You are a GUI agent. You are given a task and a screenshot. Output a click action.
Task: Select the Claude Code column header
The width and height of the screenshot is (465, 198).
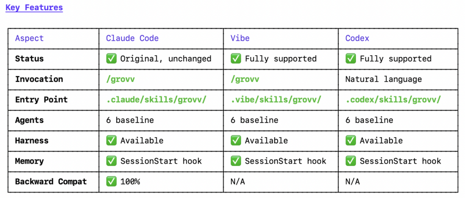(x=132, y=38)
